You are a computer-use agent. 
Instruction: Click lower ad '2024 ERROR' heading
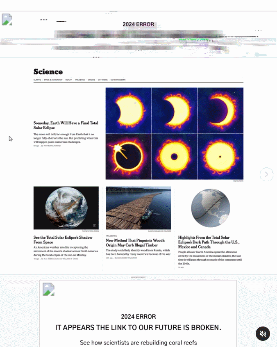tap(138, 317)
